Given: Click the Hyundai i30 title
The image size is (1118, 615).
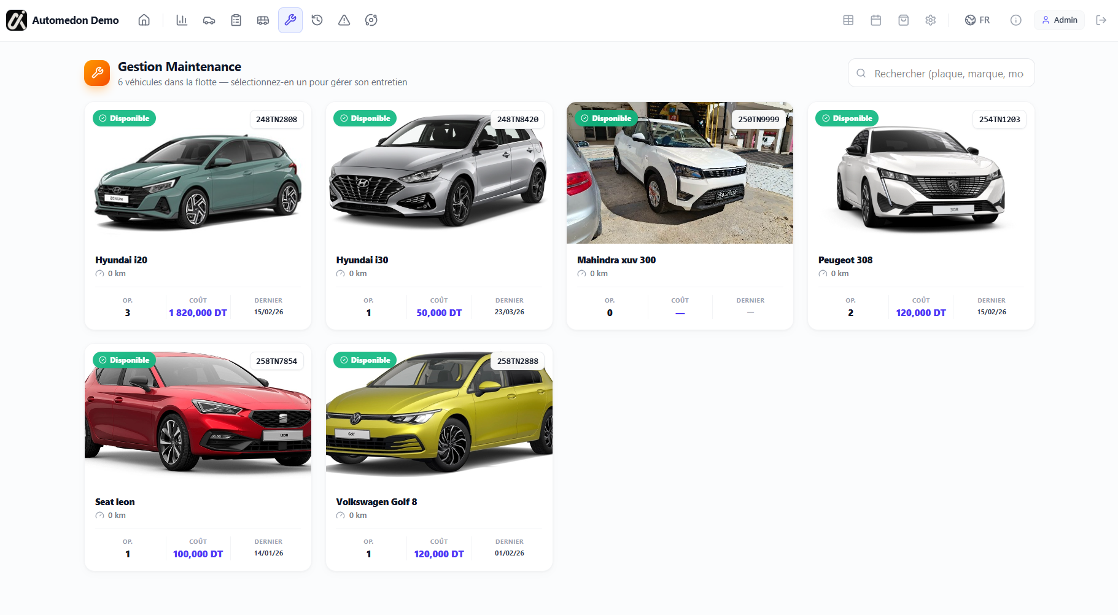Looking at the screenshot, I should coord(362,260).
